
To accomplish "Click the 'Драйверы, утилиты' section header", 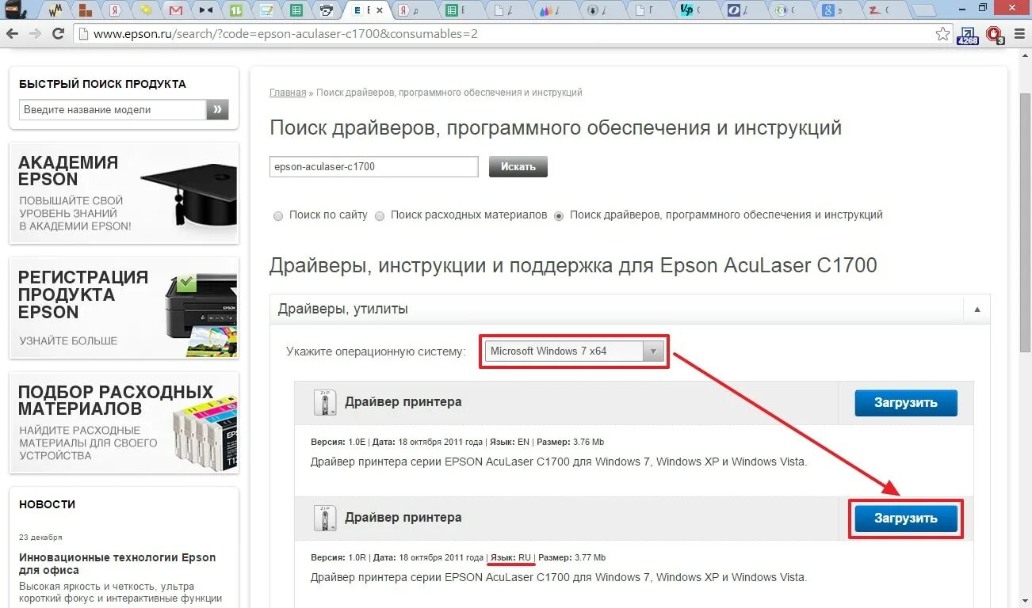I will [x=630, y=310].
